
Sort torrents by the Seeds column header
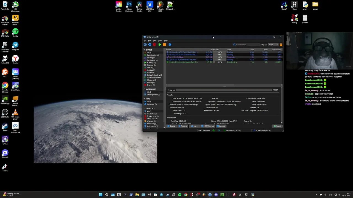252,50
